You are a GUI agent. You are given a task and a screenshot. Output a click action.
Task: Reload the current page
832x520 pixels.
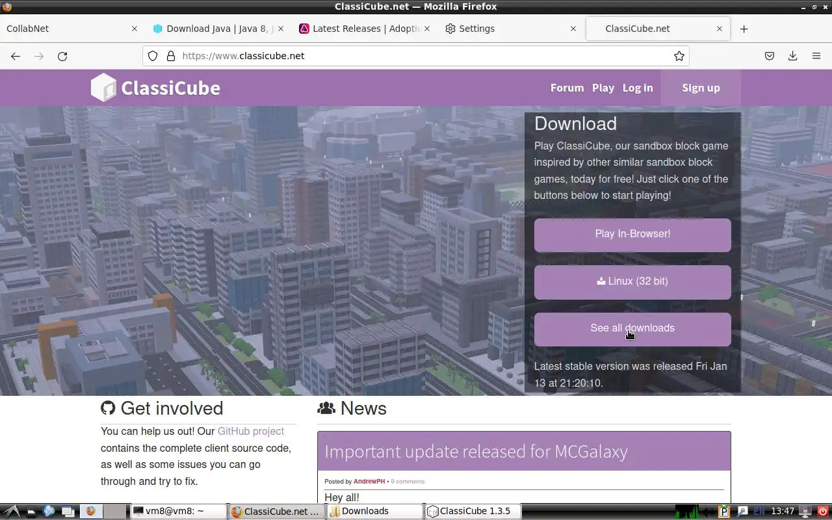point(62,56)
